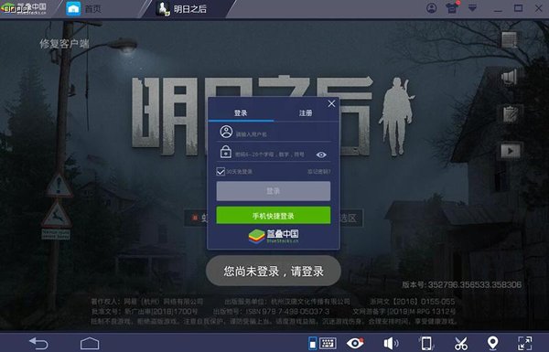Select the 注册 register tab in dialog
This screenshot has width=549, height=352.
(306, 112)
